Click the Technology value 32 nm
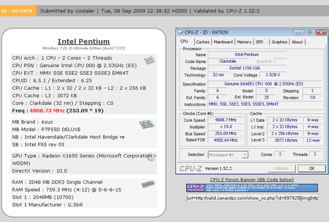 [x=218, y=75]
